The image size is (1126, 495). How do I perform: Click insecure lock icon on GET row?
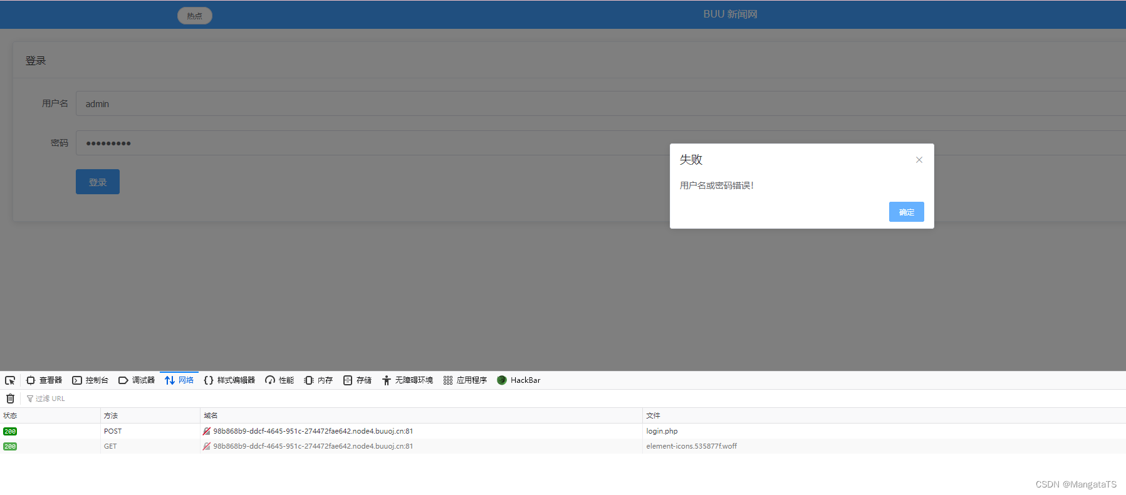207,446
